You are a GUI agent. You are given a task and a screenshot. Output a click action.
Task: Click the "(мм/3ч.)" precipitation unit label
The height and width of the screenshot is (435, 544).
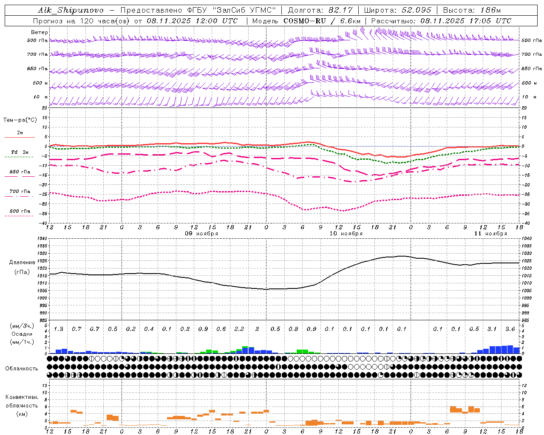[x=22, y=326]
